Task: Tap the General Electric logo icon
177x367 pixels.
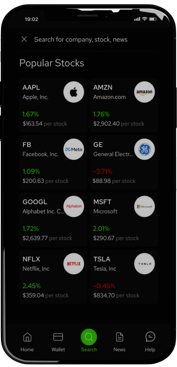Action: pos(144,149)
